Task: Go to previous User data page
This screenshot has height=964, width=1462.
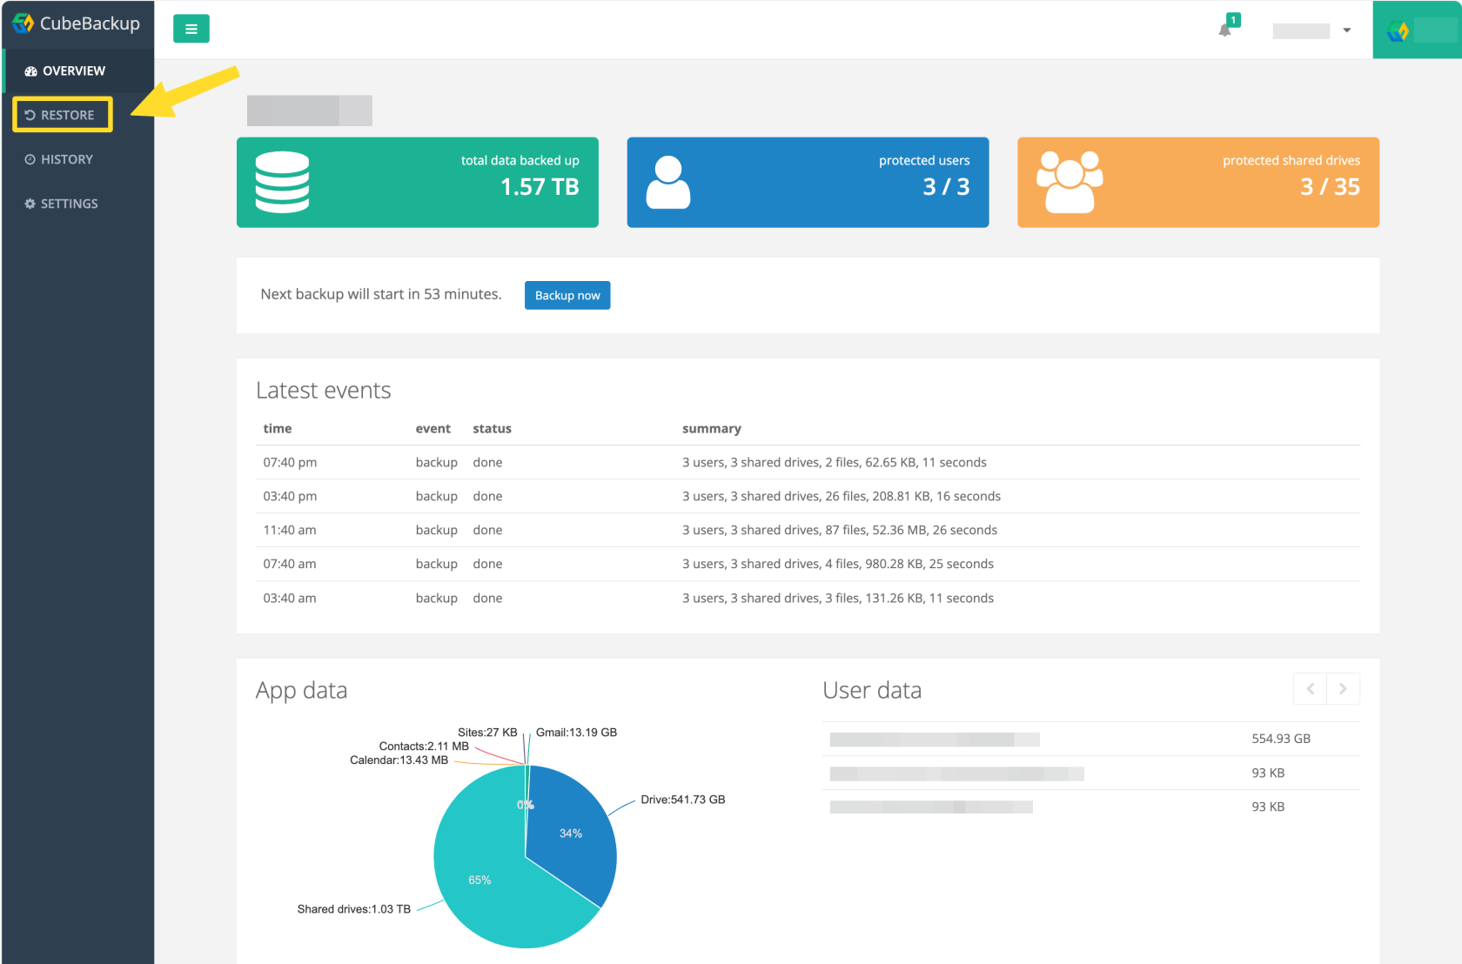Action: 1310,689
